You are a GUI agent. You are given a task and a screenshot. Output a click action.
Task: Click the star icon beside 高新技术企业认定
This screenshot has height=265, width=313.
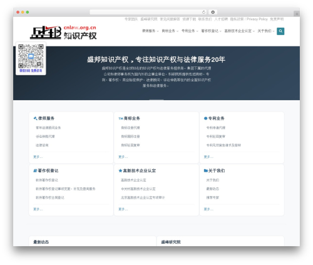(120, 170)
